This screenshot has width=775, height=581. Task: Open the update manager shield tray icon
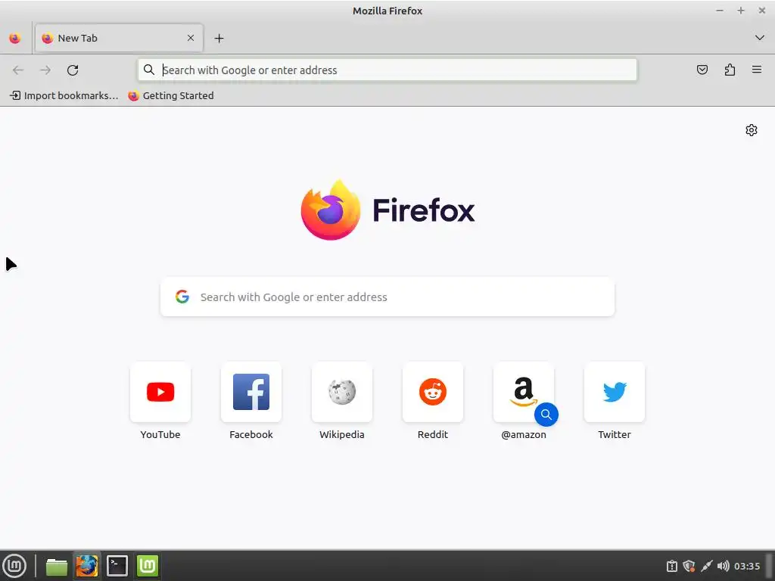pyautogui.click(x=689, y=566)
